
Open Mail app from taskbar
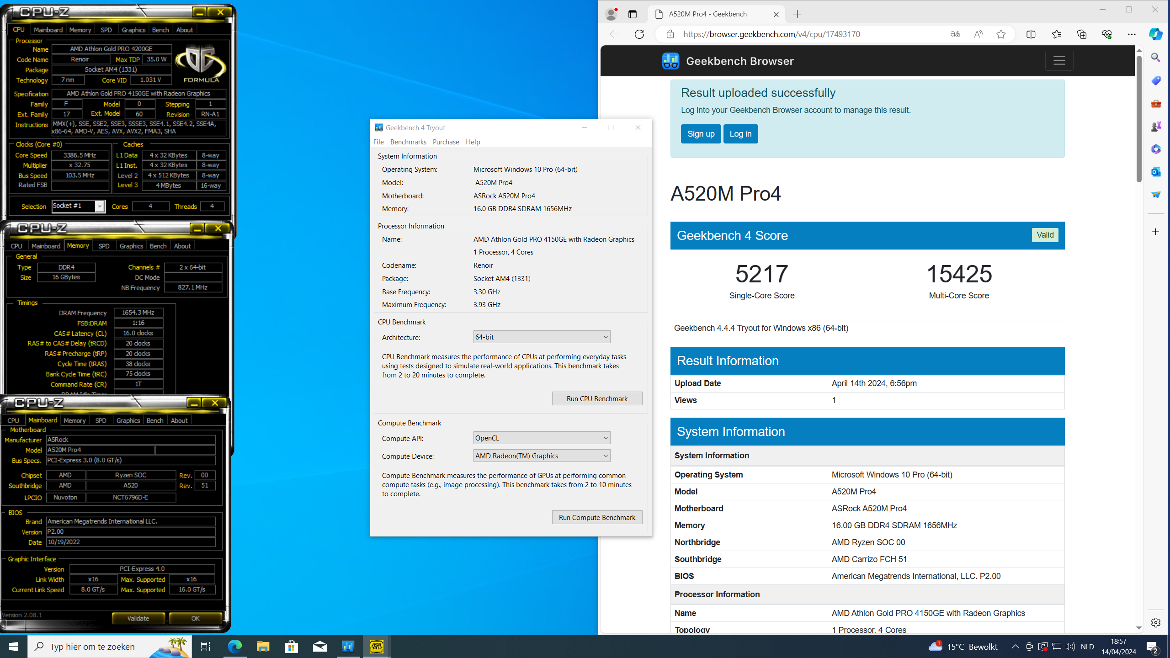point(319,647)
